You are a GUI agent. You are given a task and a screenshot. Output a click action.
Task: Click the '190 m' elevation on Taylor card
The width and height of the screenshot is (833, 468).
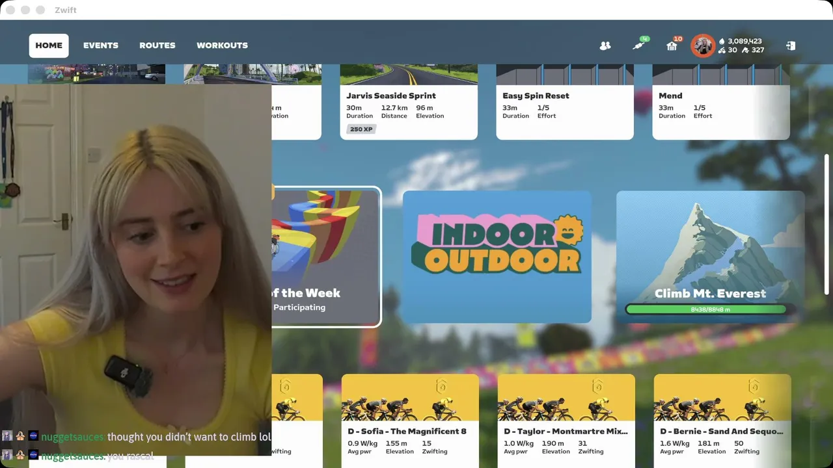[x=553, y=443]
